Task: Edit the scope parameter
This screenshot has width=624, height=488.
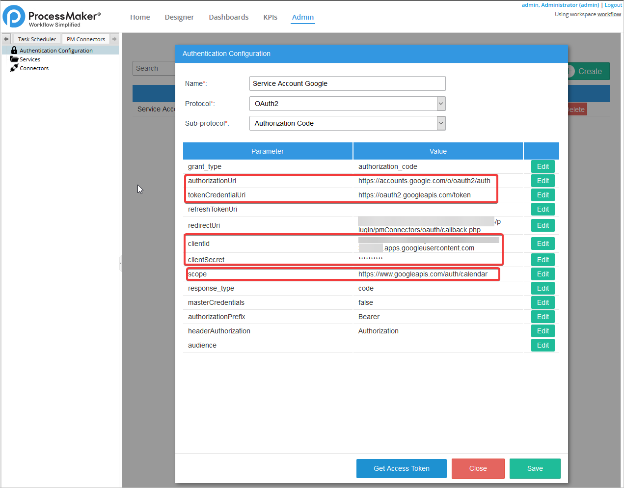Action: 543,274
